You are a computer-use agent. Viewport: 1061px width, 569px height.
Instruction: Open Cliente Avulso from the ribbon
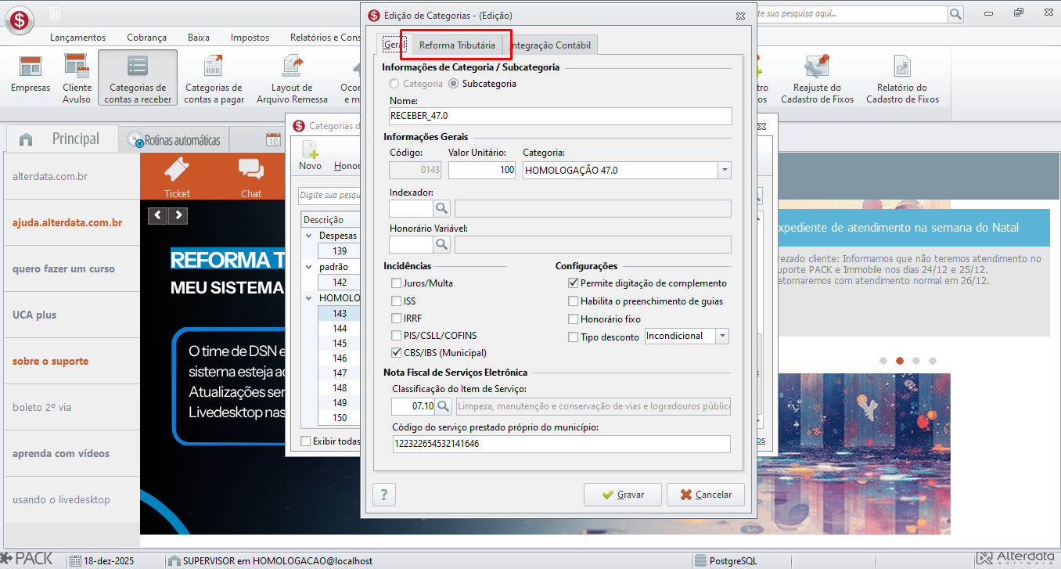pyautogui.click(x=77, y=77)
